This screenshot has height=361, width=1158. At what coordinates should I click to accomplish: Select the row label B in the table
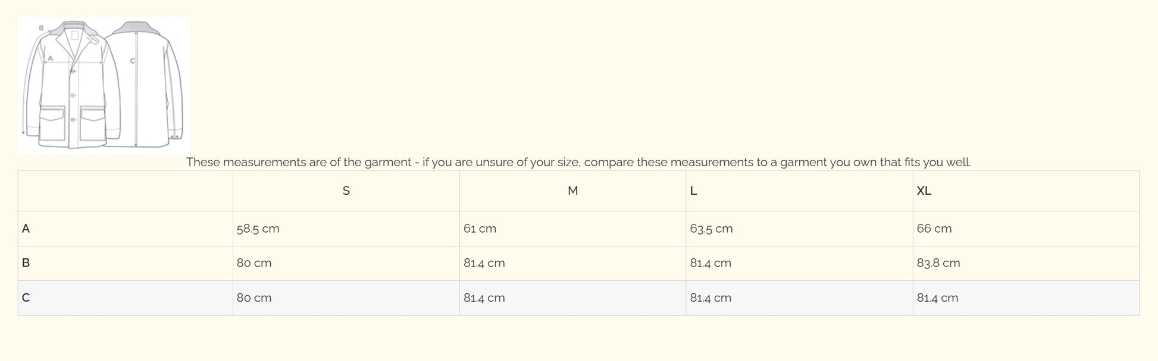coord(26,263)
